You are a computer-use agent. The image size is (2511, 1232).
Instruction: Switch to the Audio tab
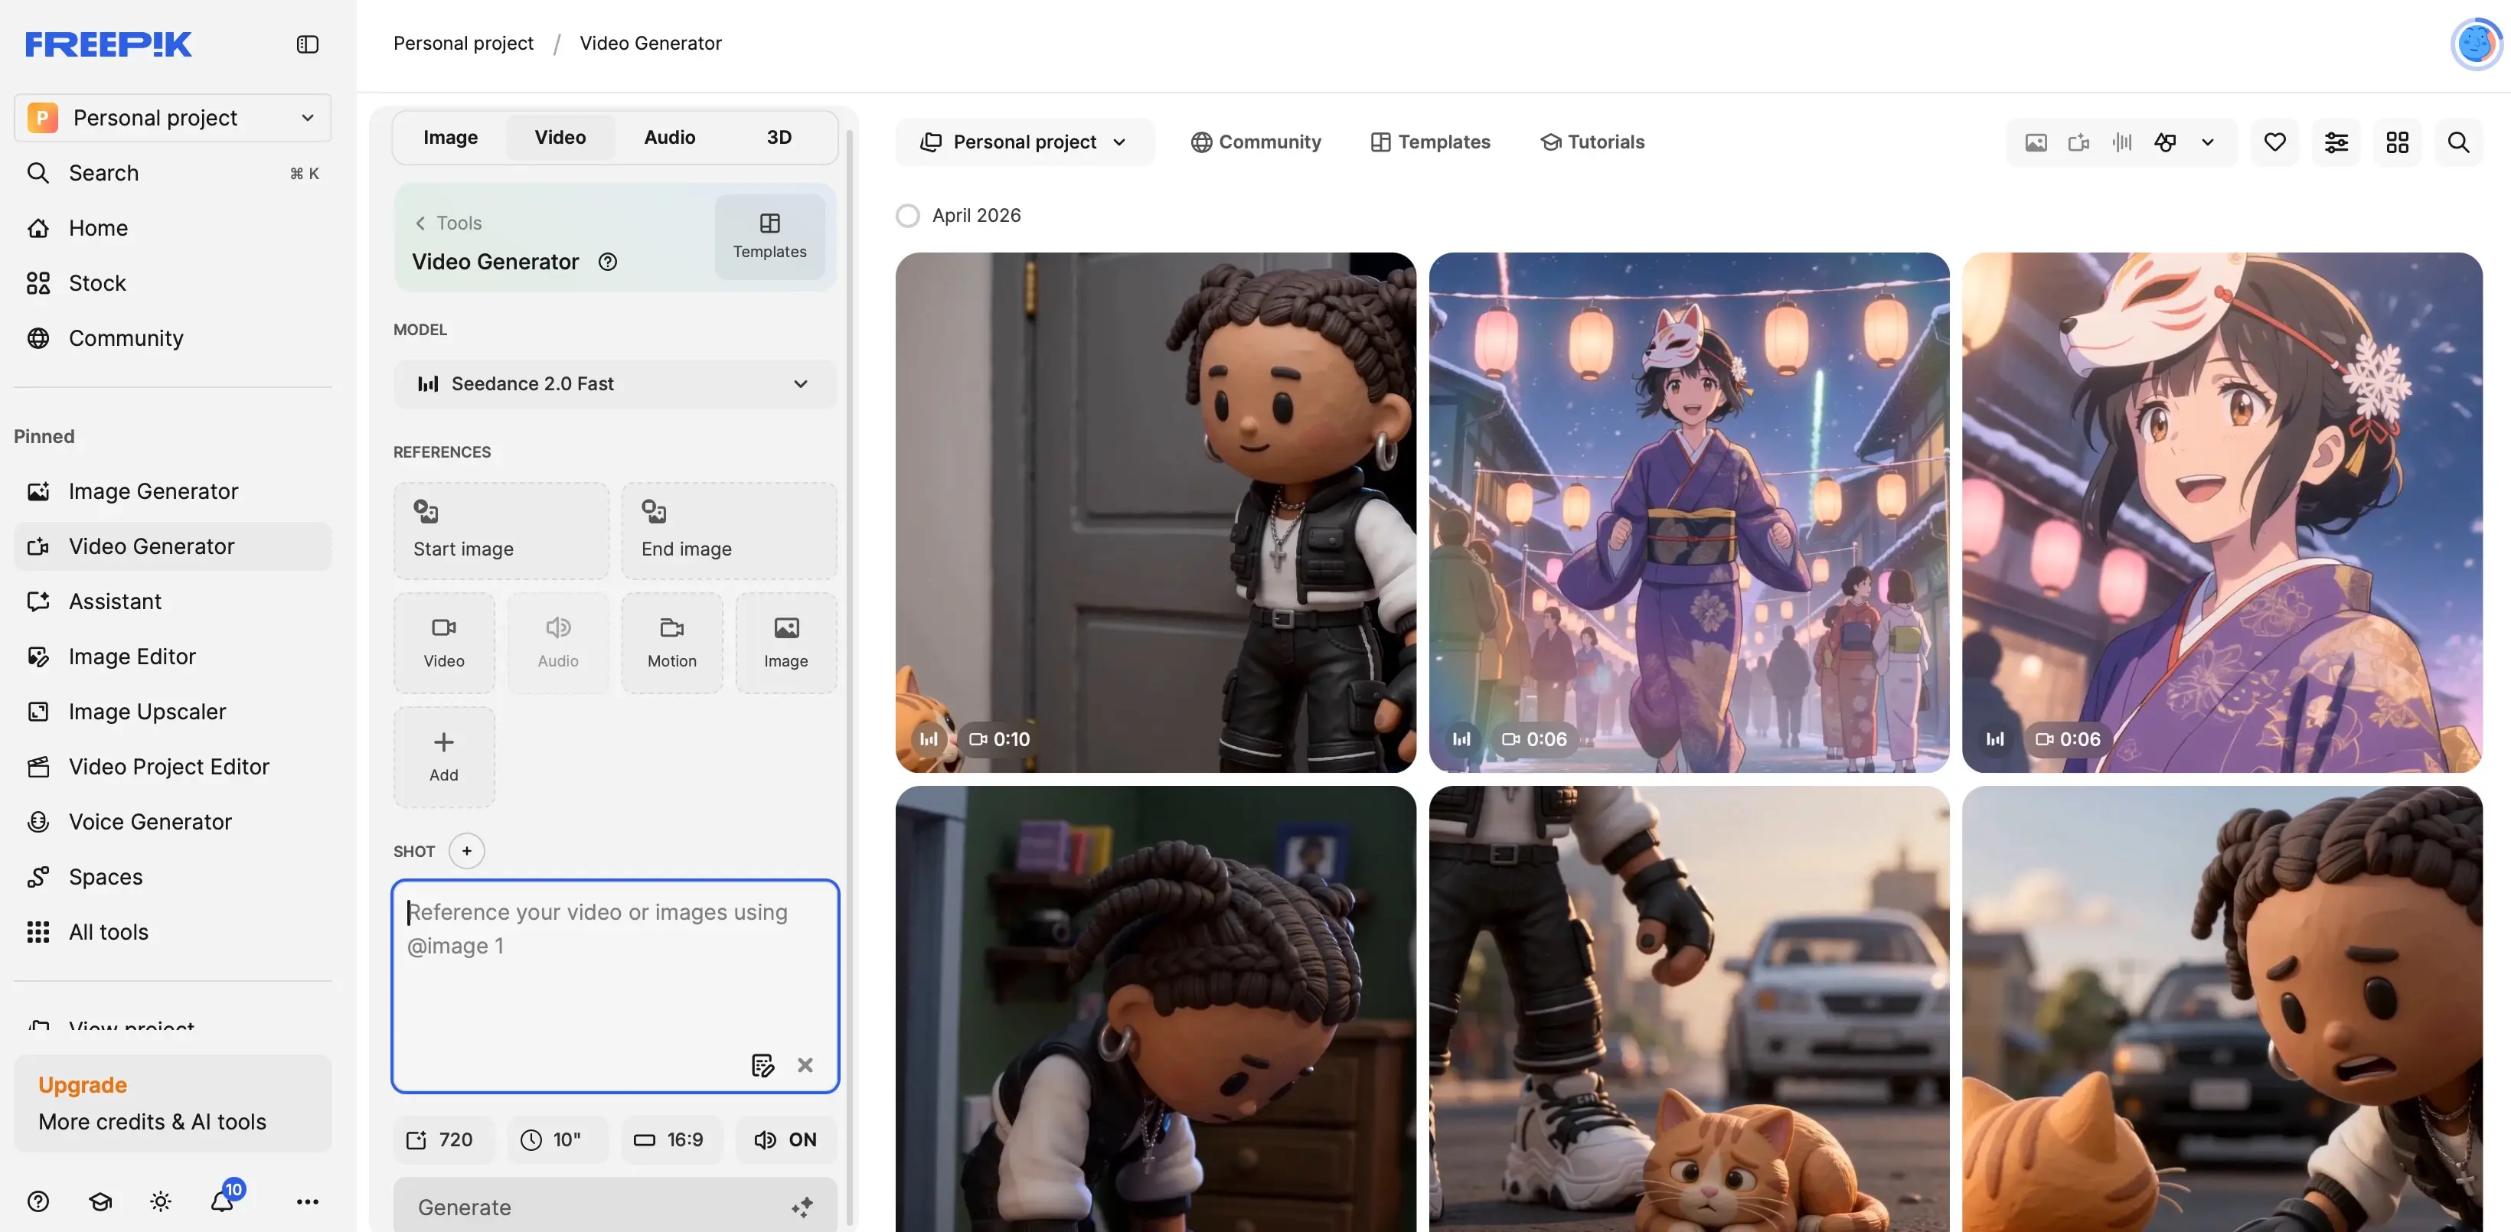668,138
